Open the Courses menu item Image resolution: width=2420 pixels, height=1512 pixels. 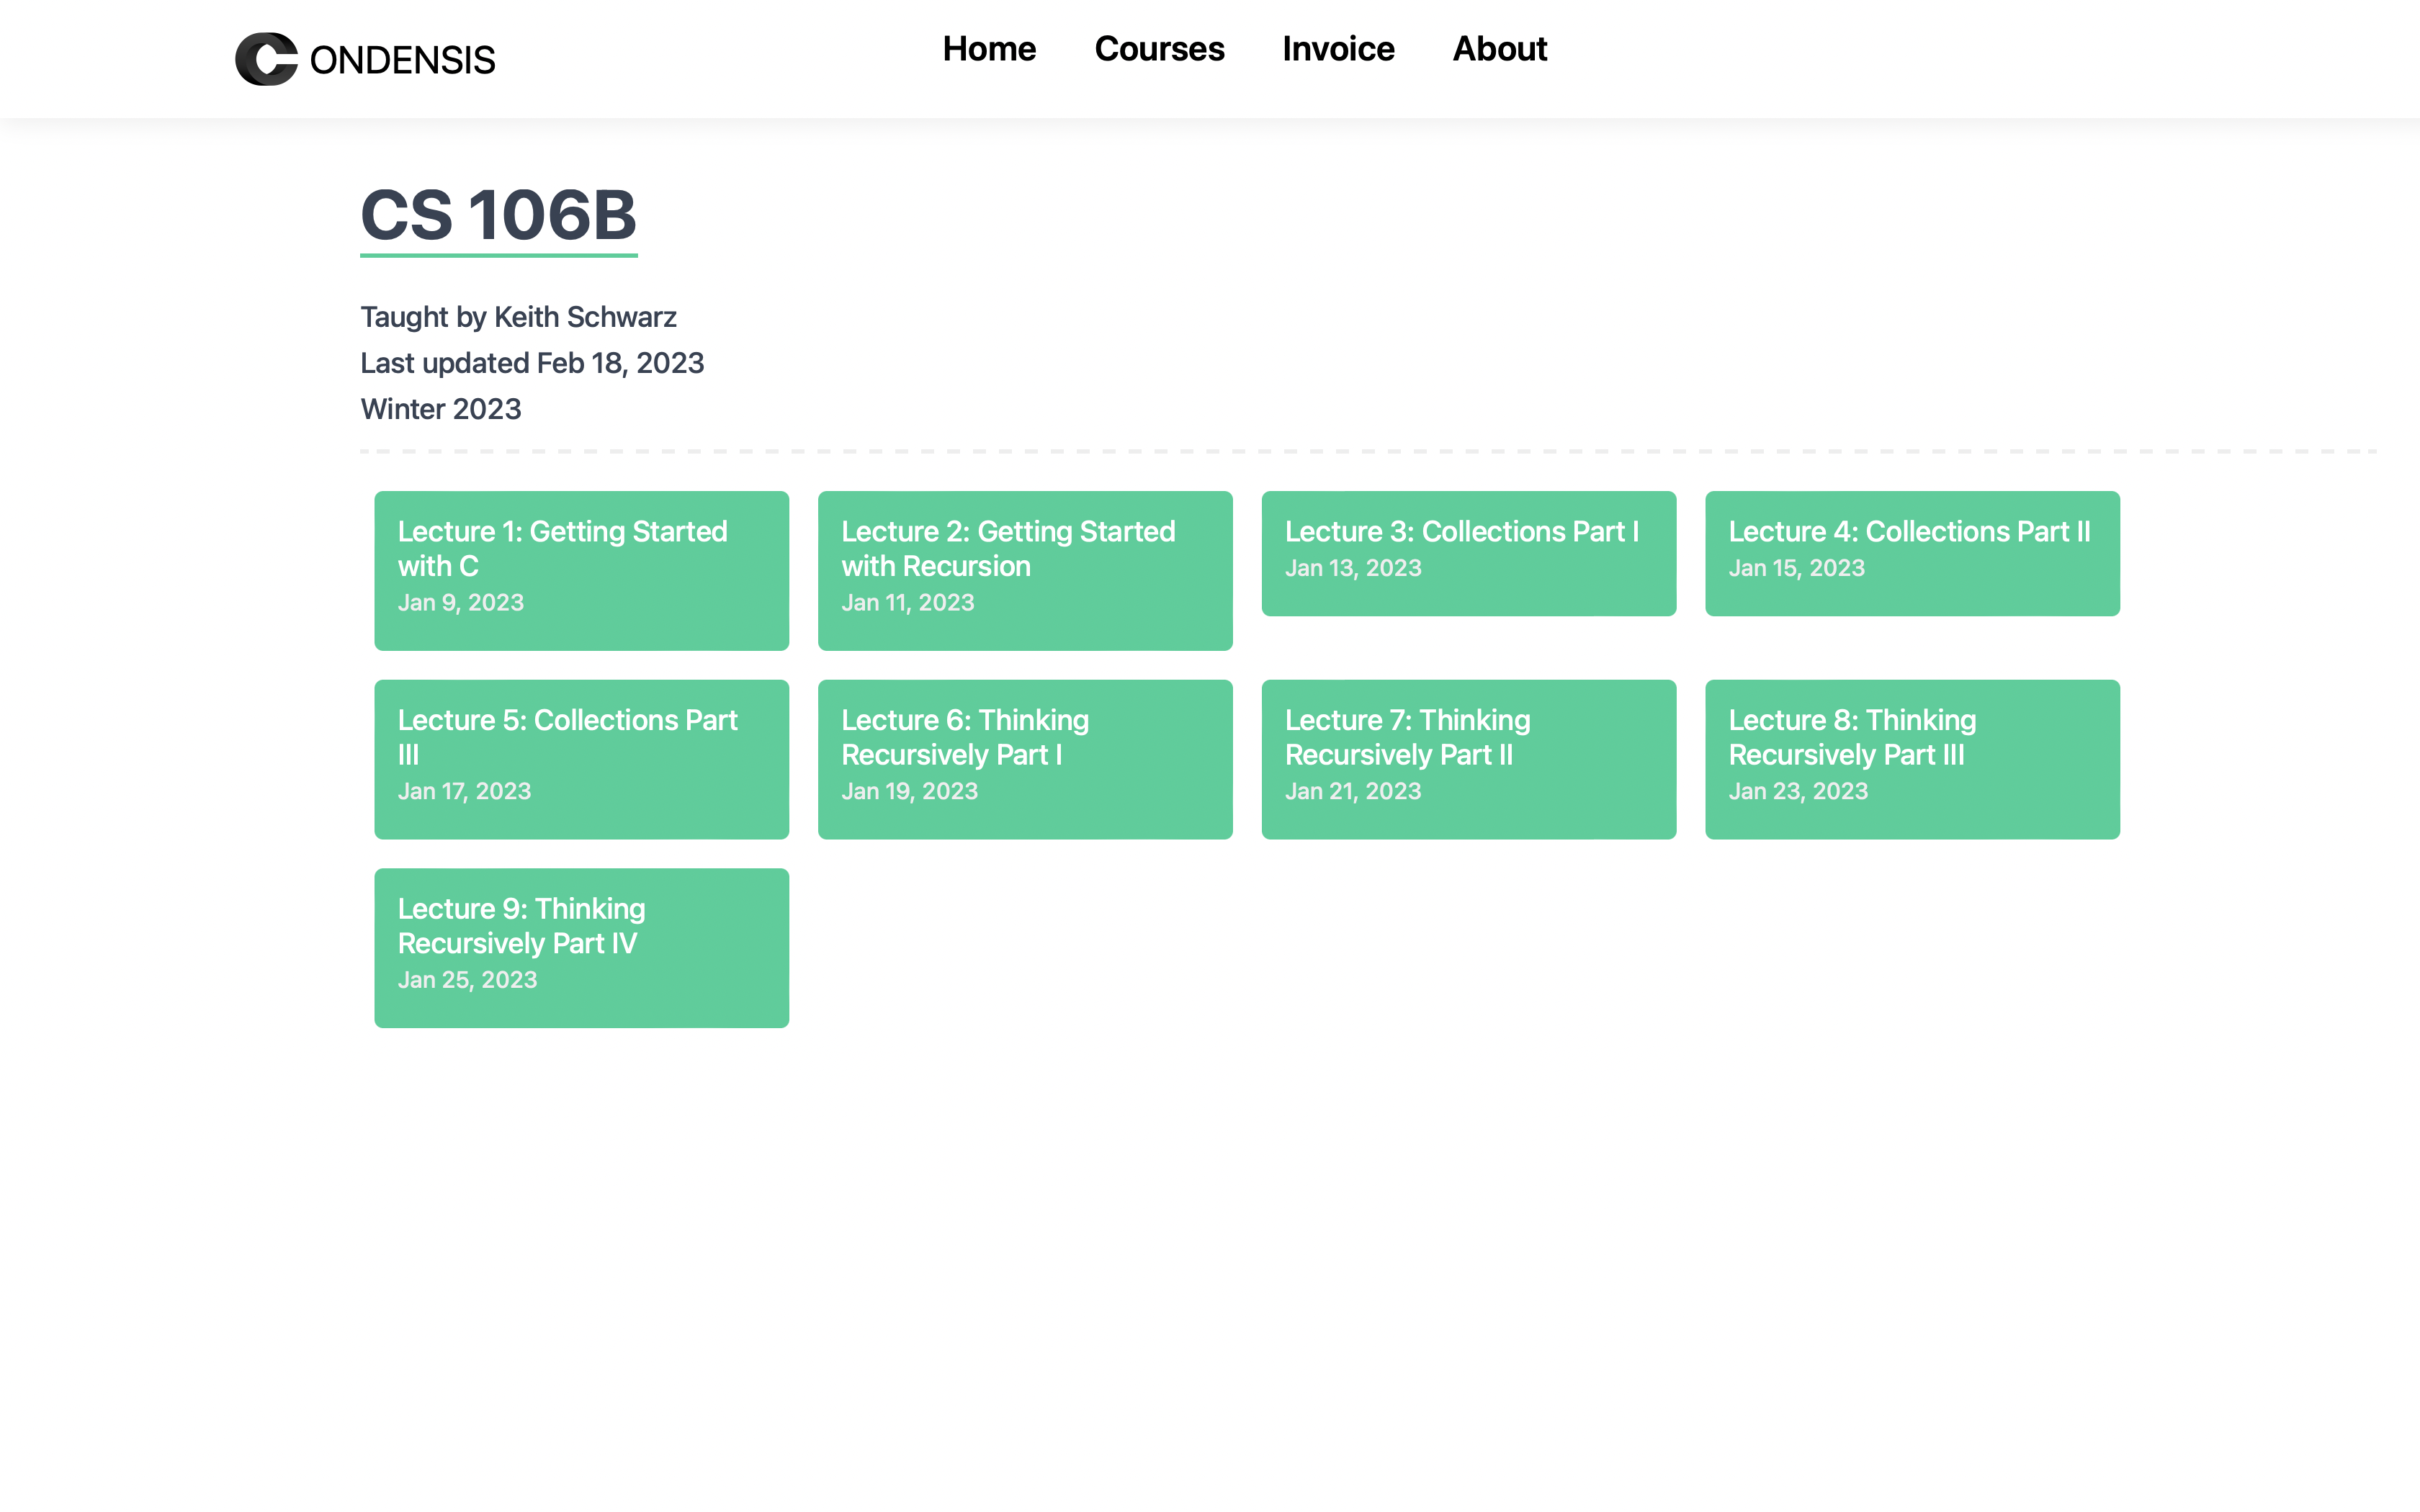(x=1159, y=49)
